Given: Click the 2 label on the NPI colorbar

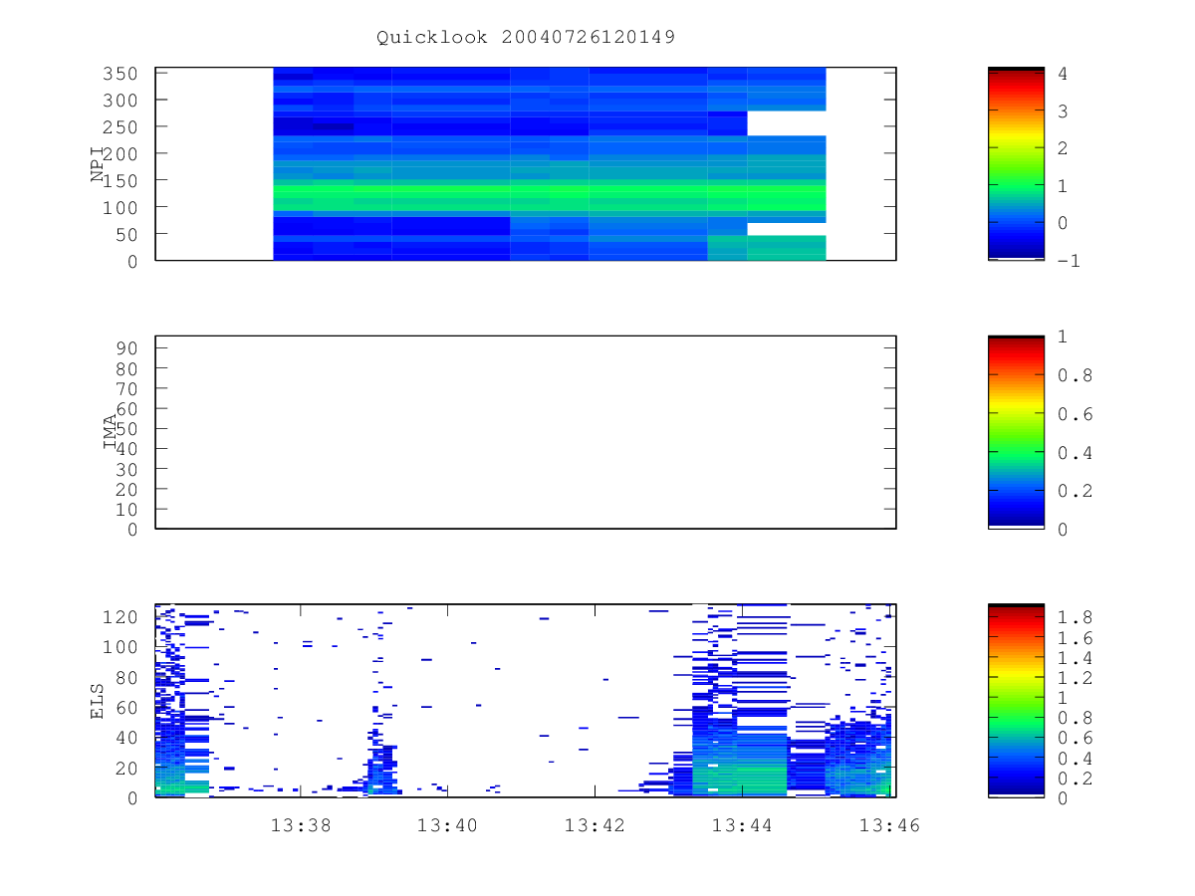Looking at the screenshot, I should (x=1063, y=148).
